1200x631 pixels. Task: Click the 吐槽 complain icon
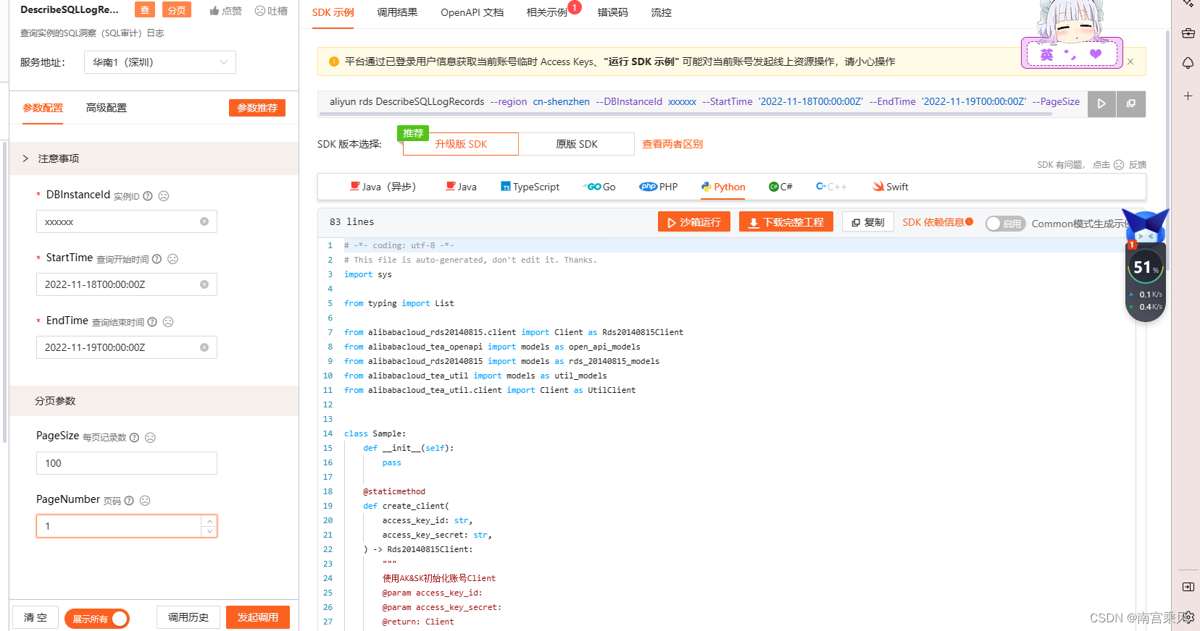[x=260, y=11]
